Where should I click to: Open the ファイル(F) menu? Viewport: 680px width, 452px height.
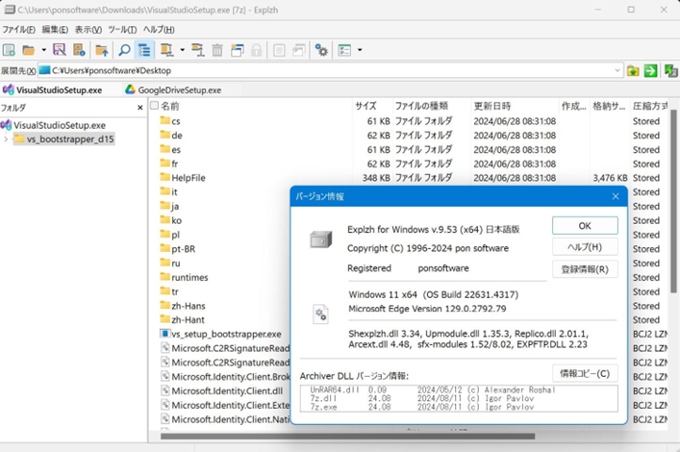tap(18, 30)
